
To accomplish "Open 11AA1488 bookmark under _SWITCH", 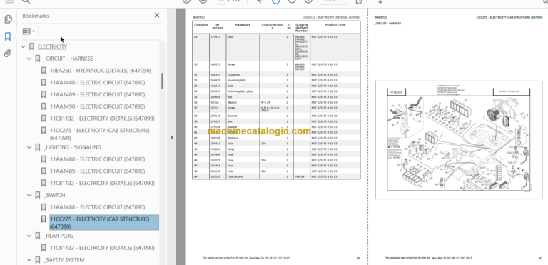I will [x=97, y=207].
